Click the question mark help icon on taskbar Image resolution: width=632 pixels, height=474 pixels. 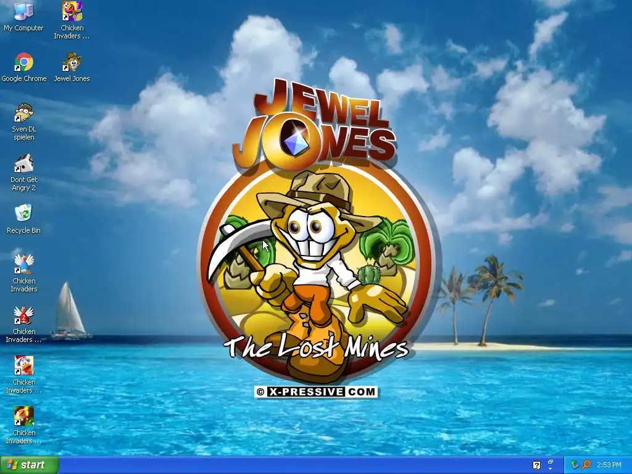coord(536,465)
